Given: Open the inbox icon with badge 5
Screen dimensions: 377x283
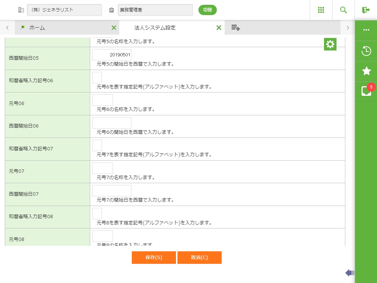Looking at the screenshot, I should click(x=366, y=91).
